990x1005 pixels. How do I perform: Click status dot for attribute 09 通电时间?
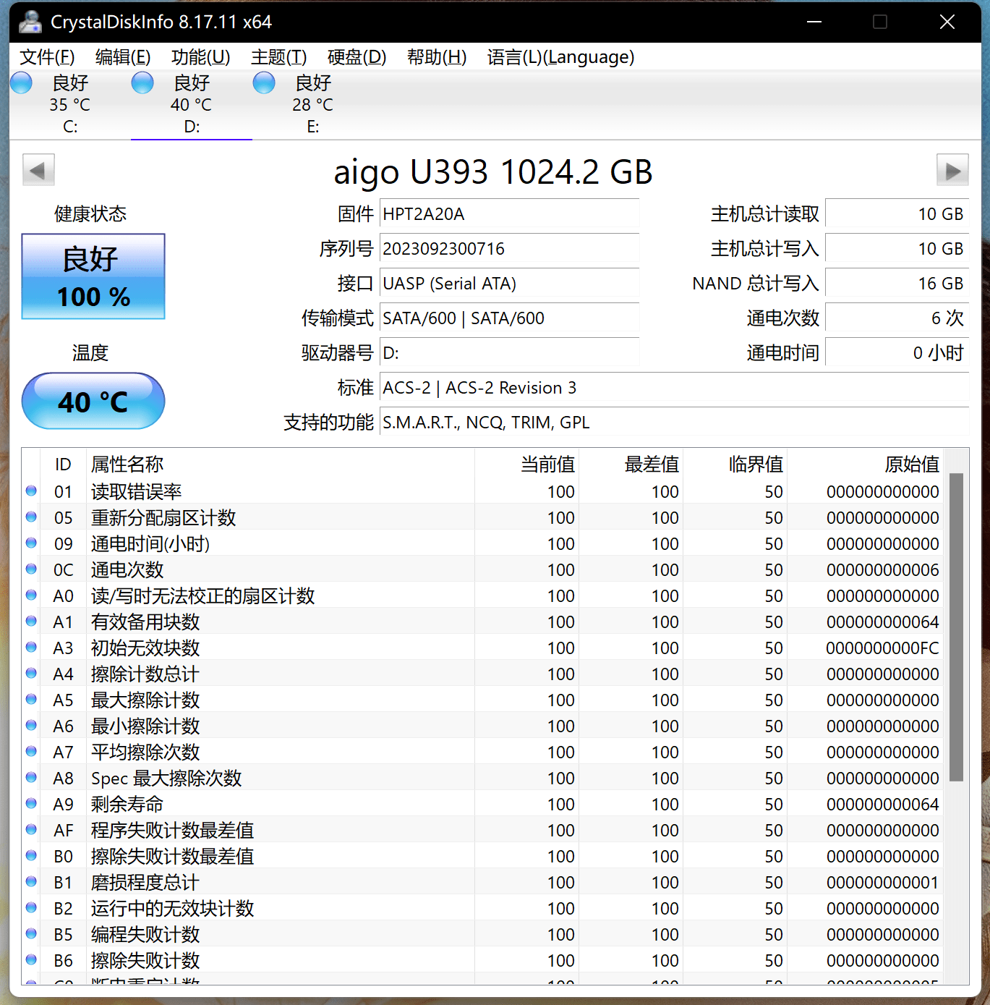31,543
